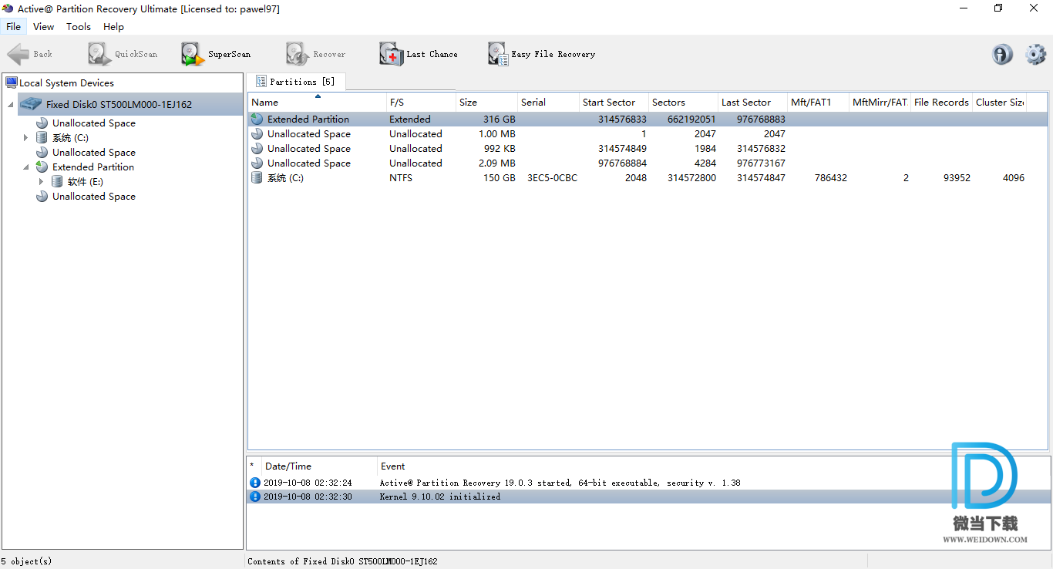Click the 2019-10-08 02:32:24 timestamp
1053x569 pixels.
(308, 483)
